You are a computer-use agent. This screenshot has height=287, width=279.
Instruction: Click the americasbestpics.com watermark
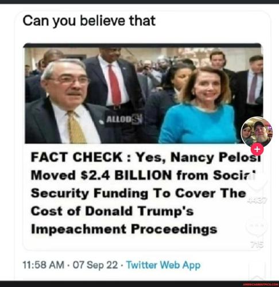coord(260,285)
